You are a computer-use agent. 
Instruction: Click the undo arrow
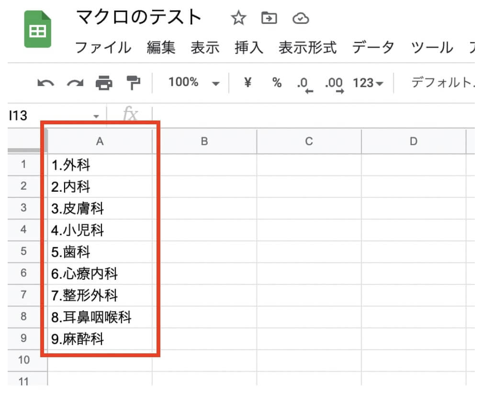[45, 83]
